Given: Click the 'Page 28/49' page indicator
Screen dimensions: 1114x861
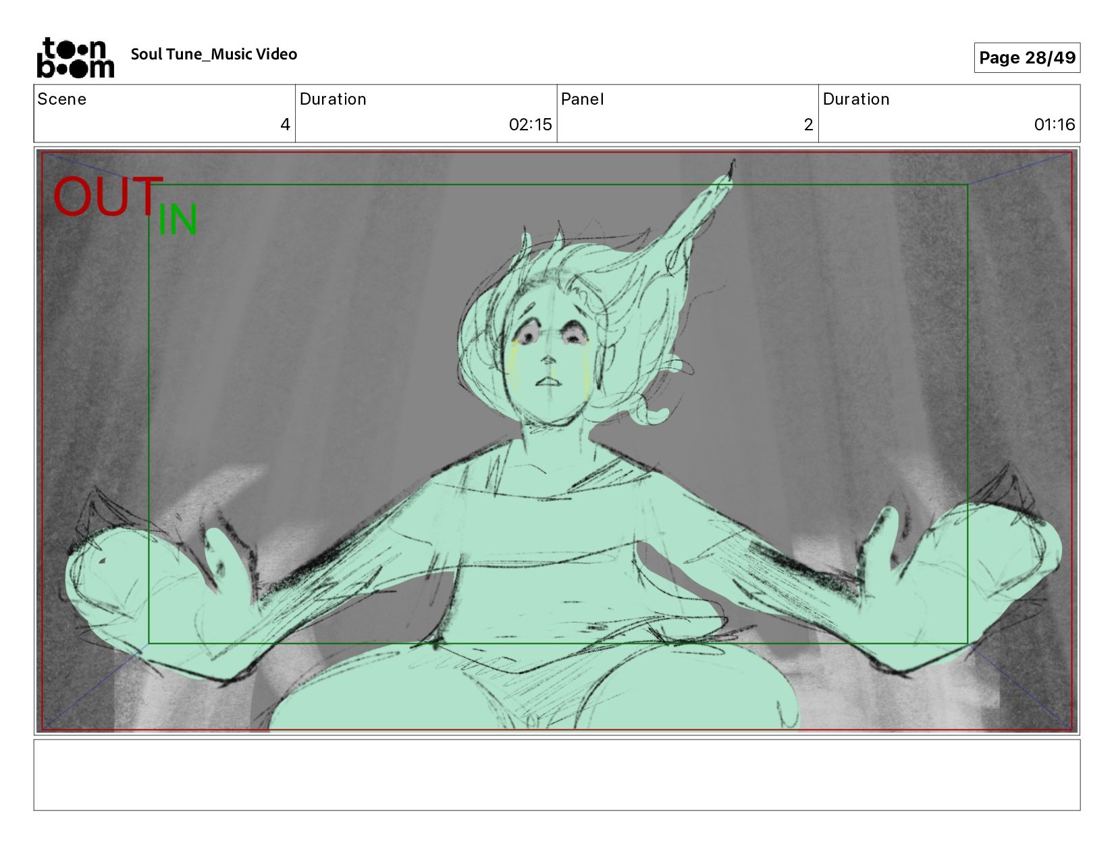Looking at the screenshot, I should point(1027,57).
